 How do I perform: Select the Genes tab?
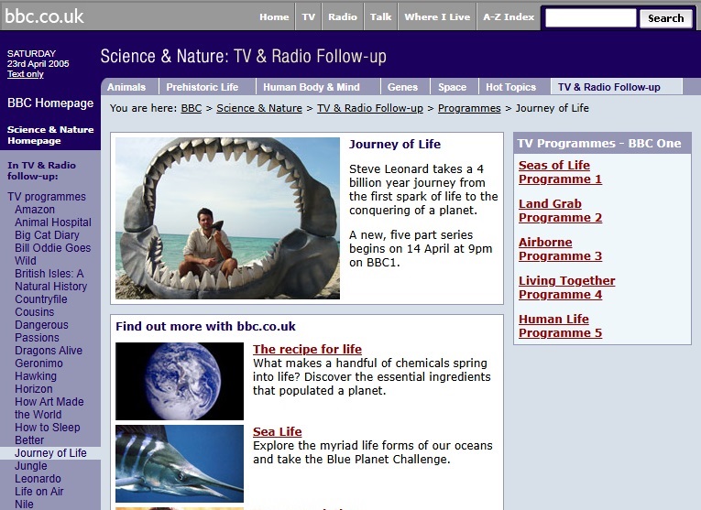coord(402,87)
